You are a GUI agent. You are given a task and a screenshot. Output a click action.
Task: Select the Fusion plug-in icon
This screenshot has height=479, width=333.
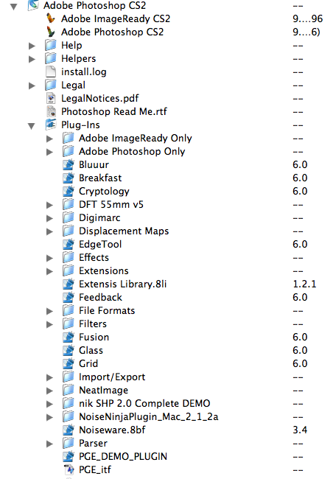pos(69,338)
